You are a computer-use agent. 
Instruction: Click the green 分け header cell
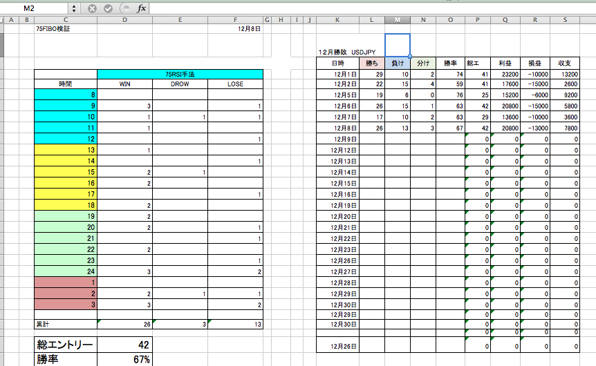click(423, 64)
